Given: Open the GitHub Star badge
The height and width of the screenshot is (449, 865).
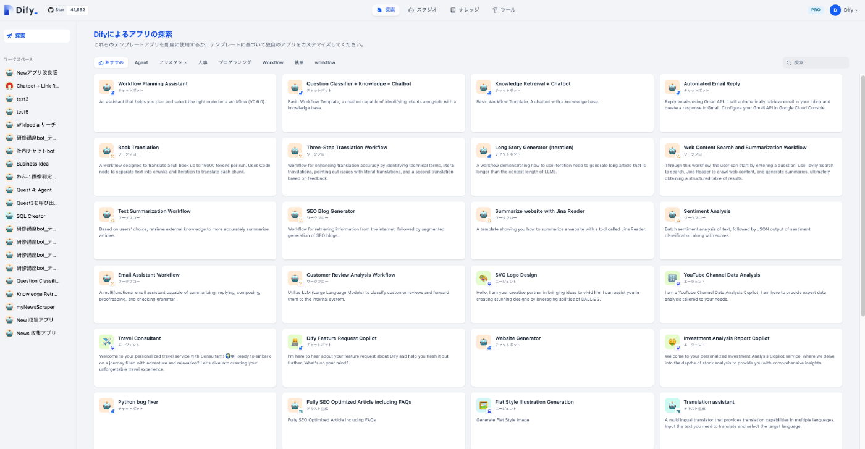Looking at the screenshot, I should (x=67, y=10).
